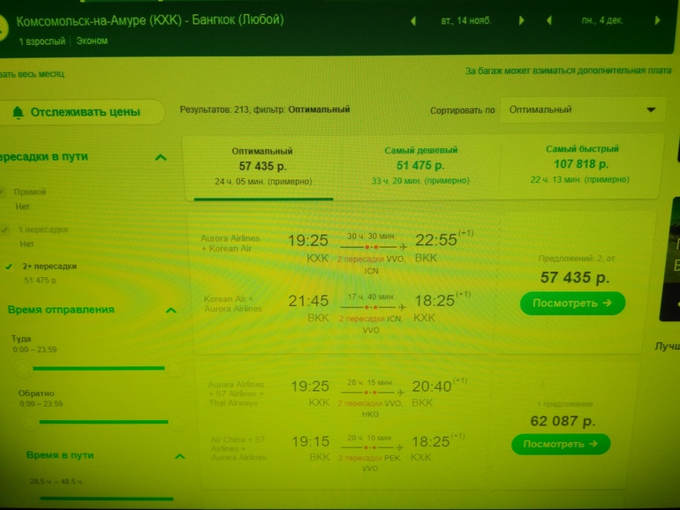Select the Самый дешевый tab
The height and width of the screenshot is (510, 680).
[421, 164]
